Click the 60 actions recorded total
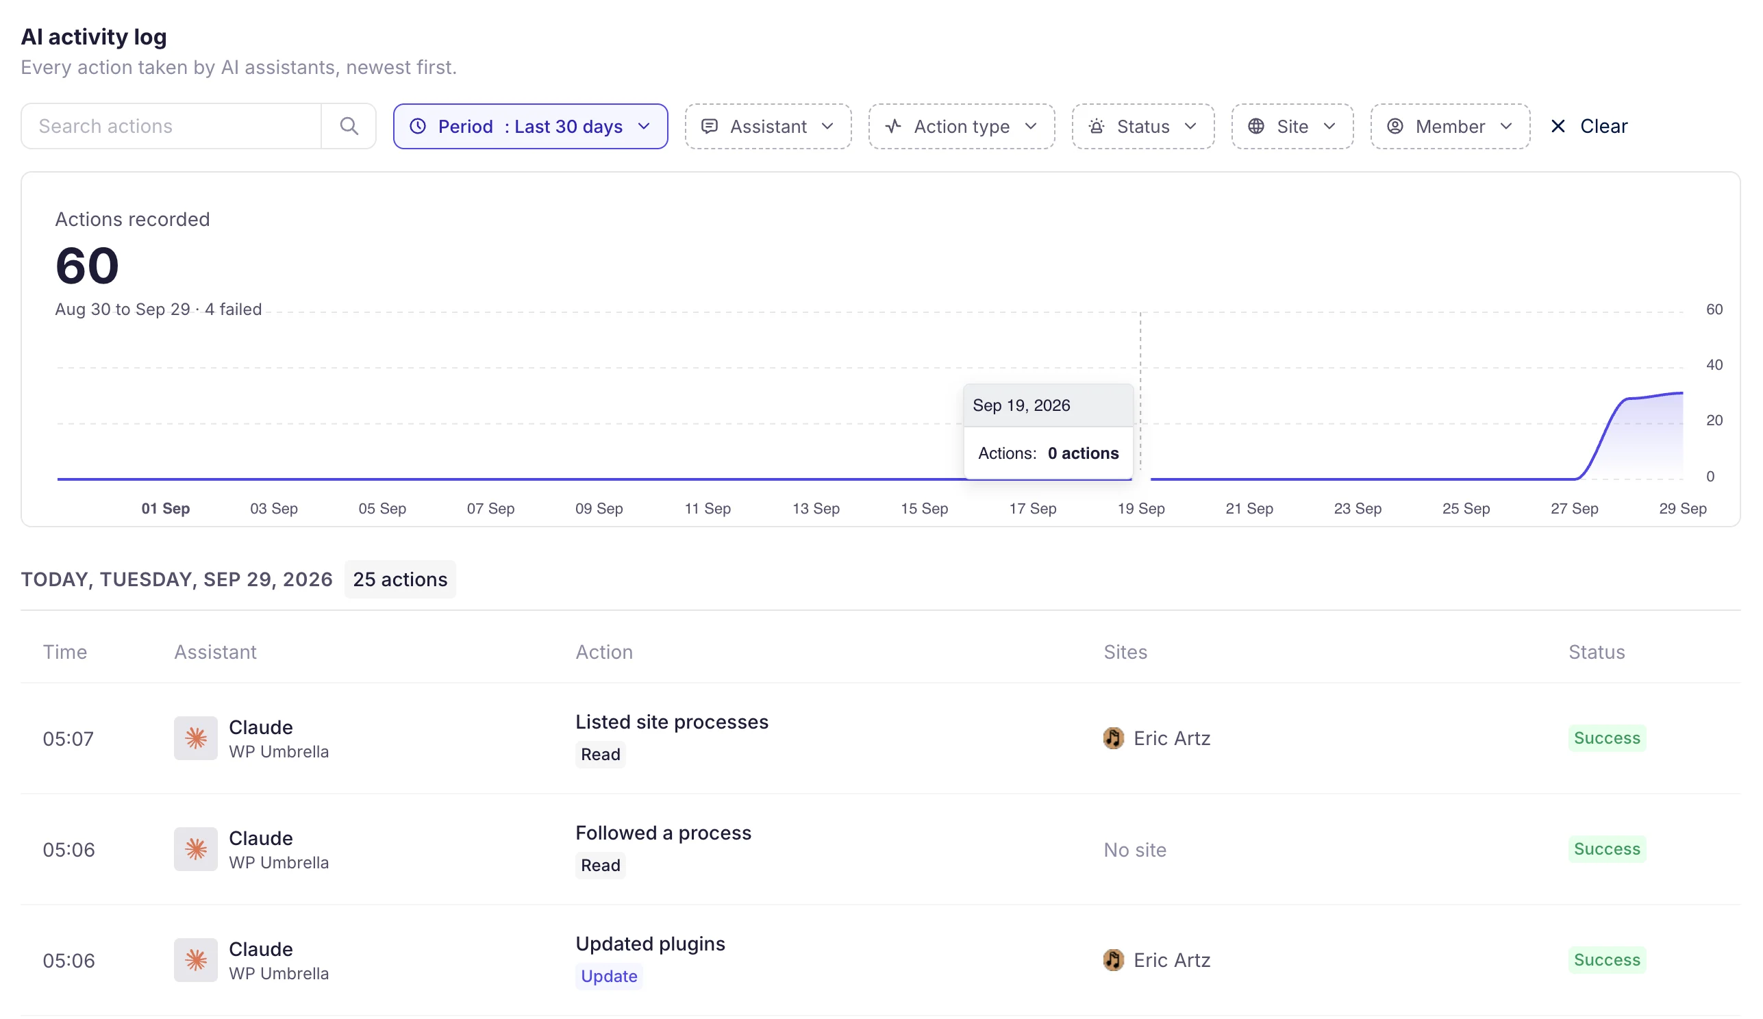This screenshot has width=1763, height=1019. [x=88, y=266]
